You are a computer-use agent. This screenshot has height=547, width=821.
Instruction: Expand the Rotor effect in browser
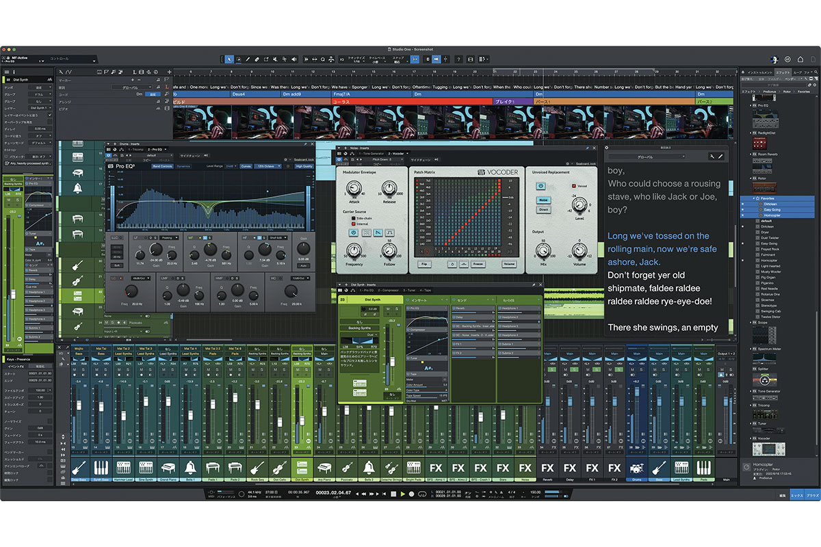pos(750,178)
